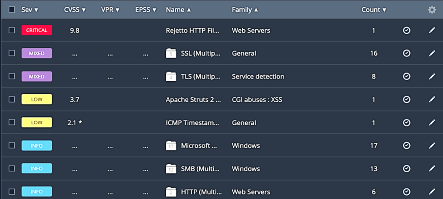The height and width of the screenshot is (199, 443).
Task: Sort by the Name column header
Action: click(178, 9)
